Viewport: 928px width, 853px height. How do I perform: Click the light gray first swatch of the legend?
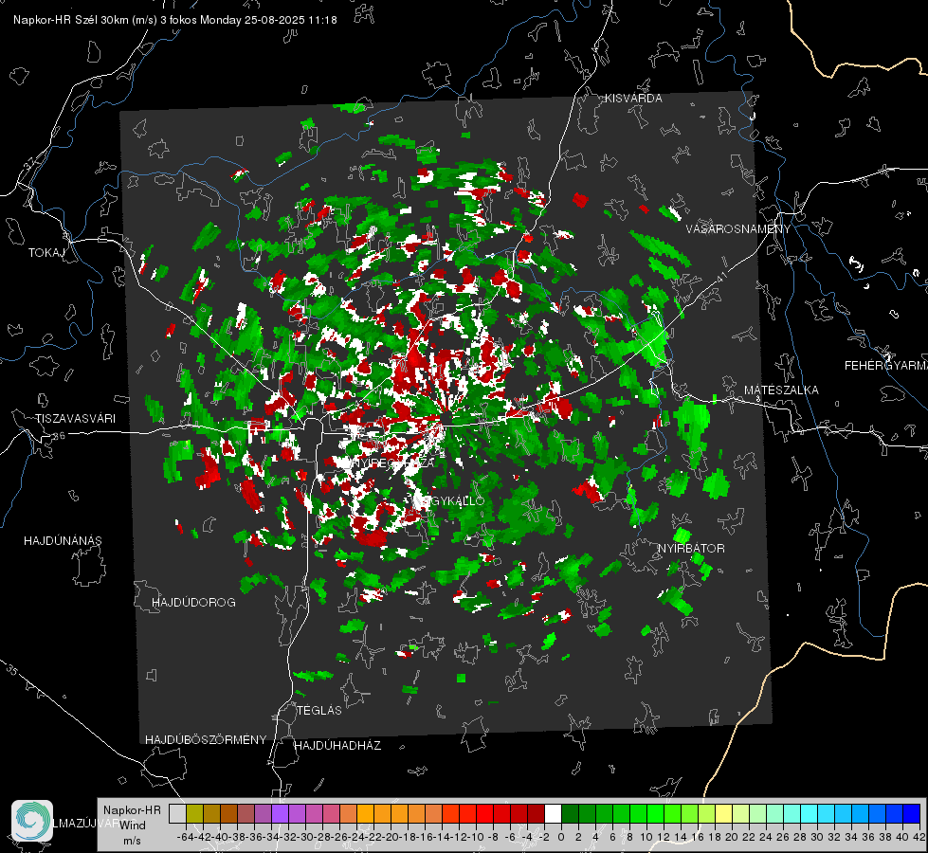click(x=177, y=813)
